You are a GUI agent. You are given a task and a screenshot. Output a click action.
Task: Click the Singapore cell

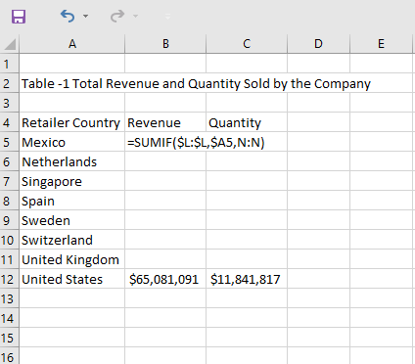(x=72, y=181)
